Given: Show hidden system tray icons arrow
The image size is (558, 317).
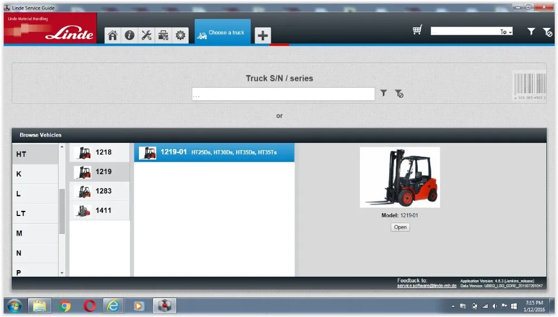Looking at the screenshot, I should tap(453, 306).
